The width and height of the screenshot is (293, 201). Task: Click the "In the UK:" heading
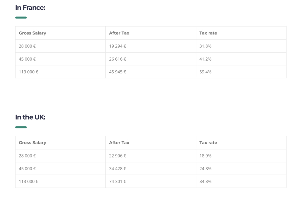pos(30,117)
